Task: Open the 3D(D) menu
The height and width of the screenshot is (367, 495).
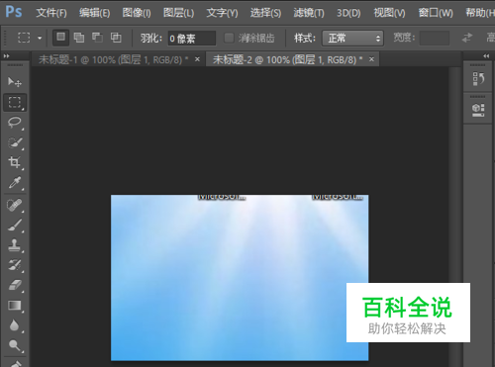Action: point(348,13)
